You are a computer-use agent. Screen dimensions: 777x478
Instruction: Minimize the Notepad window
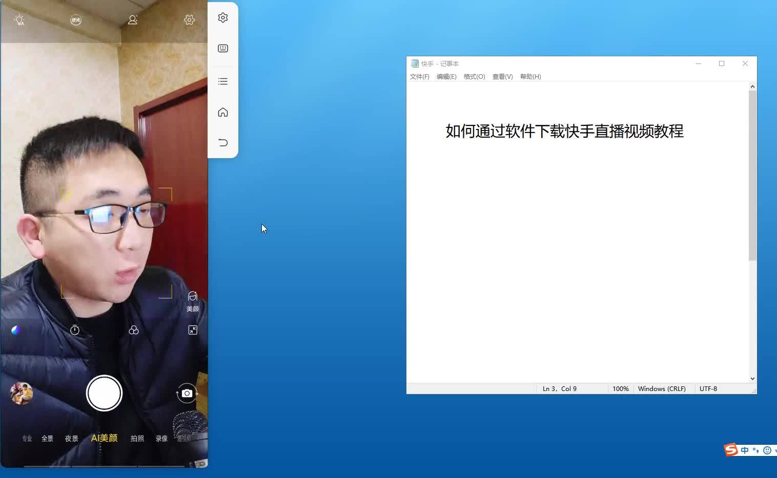[698, 63]
